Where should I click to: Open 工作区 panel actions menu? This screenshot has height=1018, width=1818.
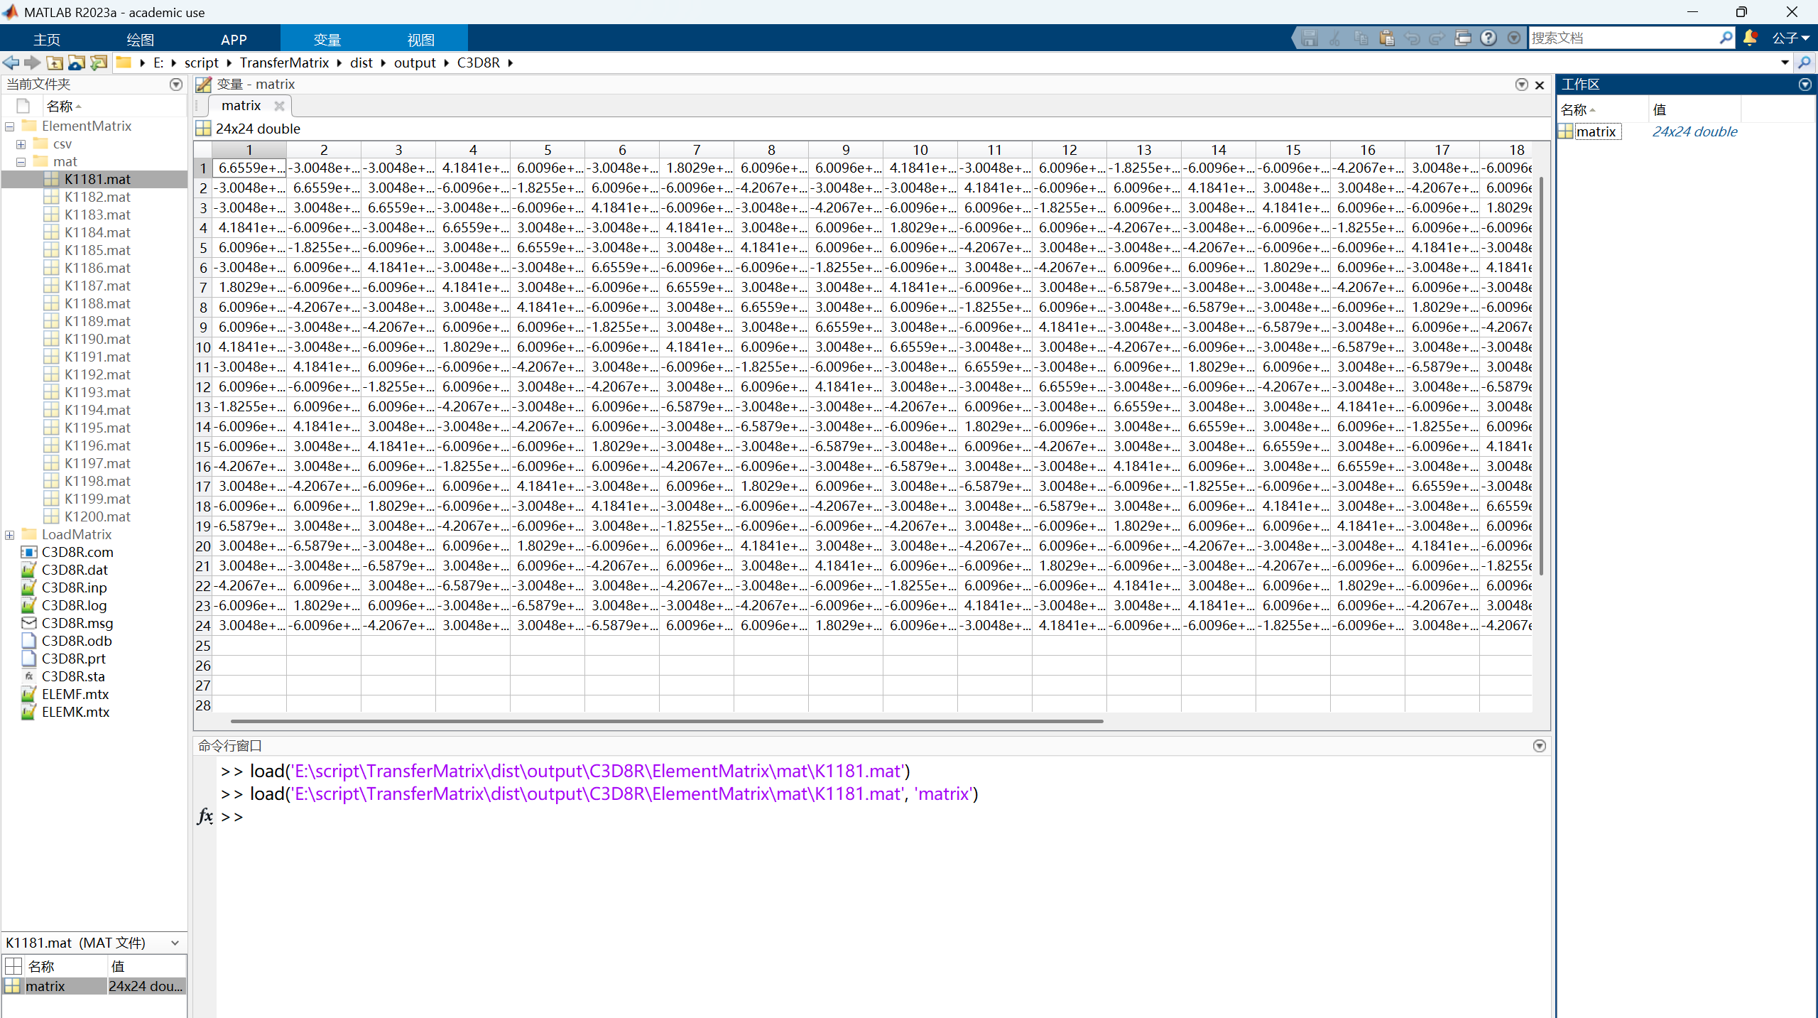tap(1805, 85)
